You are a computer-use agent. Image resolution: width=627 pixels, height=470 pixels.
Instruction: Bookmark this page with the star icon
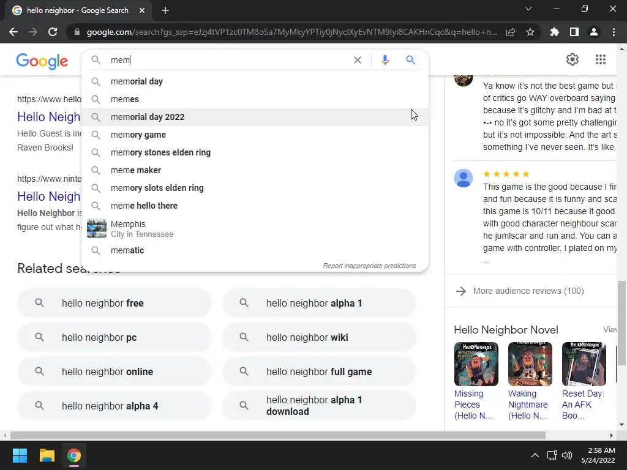coord(530,32)
